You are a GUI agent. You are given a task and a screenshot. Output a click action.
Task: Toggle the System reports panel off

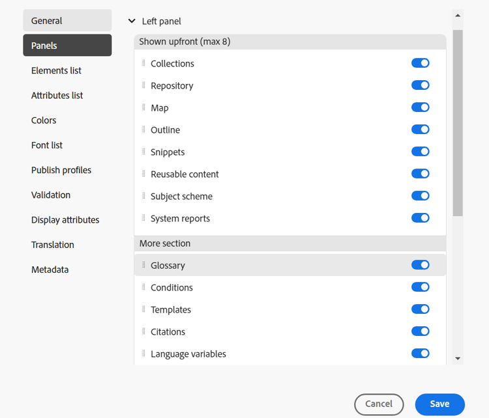[x=420, y=218]
